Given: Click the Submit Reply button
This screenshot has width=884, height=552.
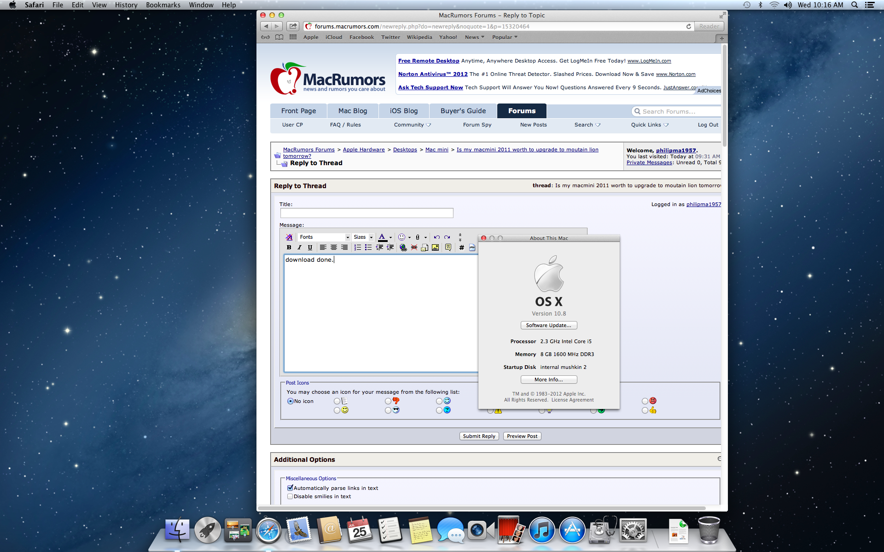Looking at the screenshot, I should 479,436.
